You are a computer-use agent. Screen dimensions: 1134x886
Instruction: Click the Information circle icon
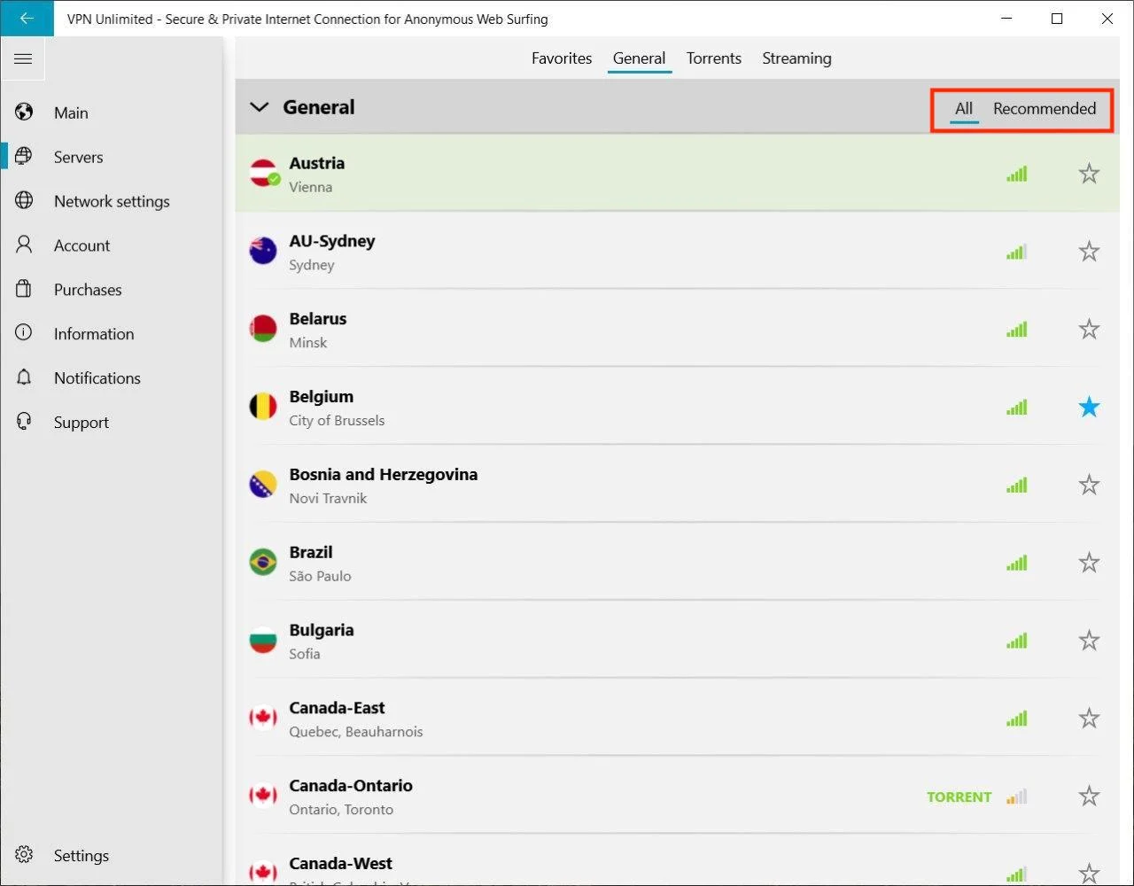[24, 333]
